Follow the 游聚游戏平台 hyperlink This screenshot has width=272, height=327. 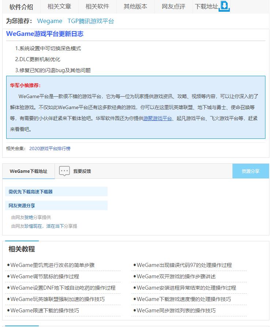tap(157, 118)
